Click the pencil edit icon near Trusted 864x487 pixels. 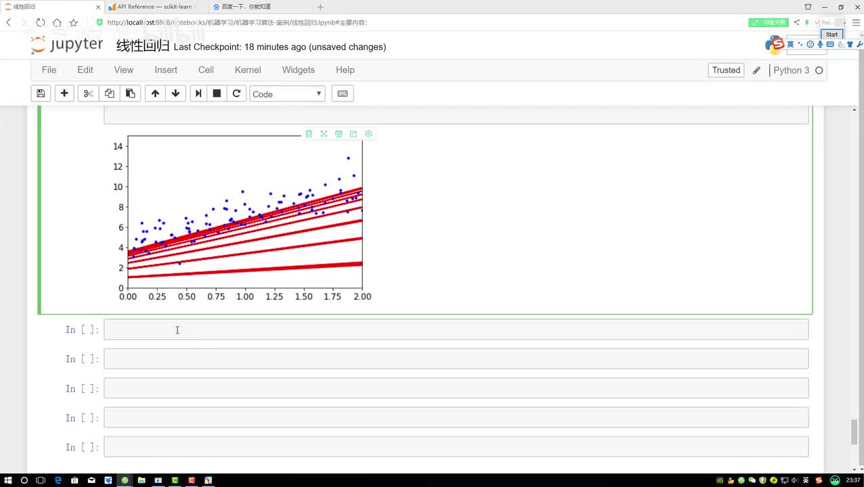(x=756, y=70)
